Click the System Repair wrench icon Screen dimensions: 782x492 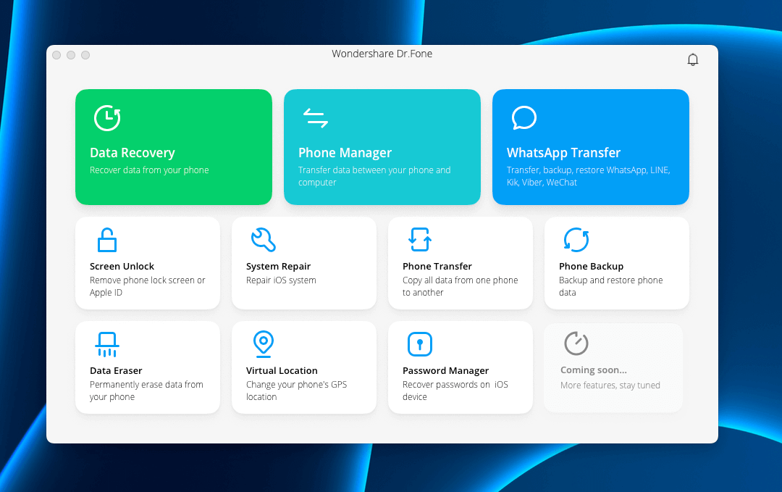coord(263,239)
